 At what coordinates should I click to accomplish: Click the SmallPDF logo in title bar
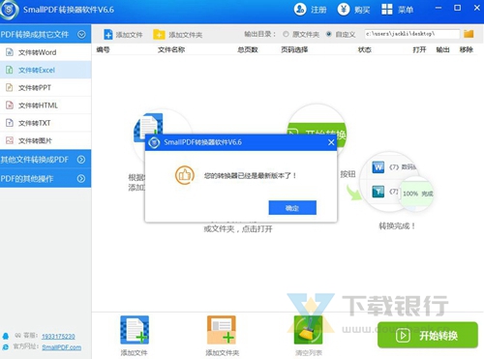coord(9,10)
